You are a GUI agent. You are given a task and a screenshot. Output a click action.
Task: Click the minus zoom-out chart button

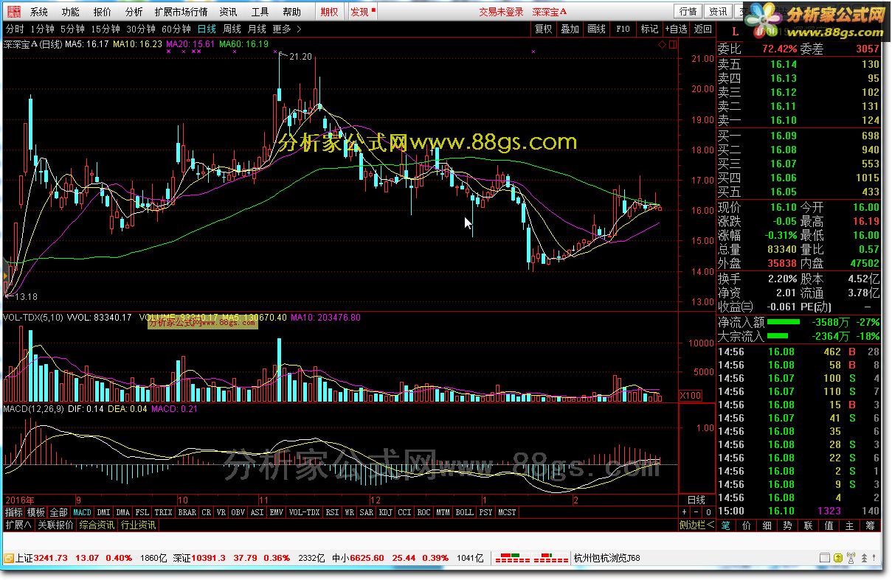696,512
